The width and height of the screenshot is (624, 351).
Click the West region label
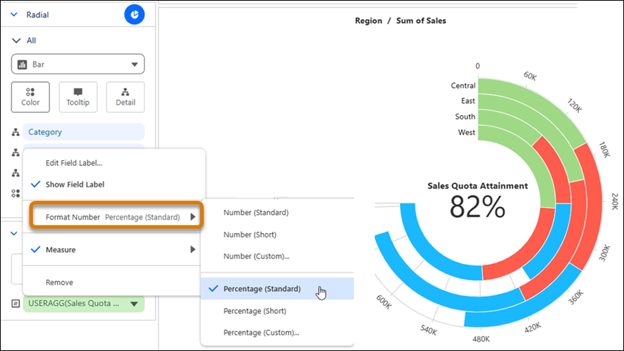pyautogui.click(x=467, y=132)
